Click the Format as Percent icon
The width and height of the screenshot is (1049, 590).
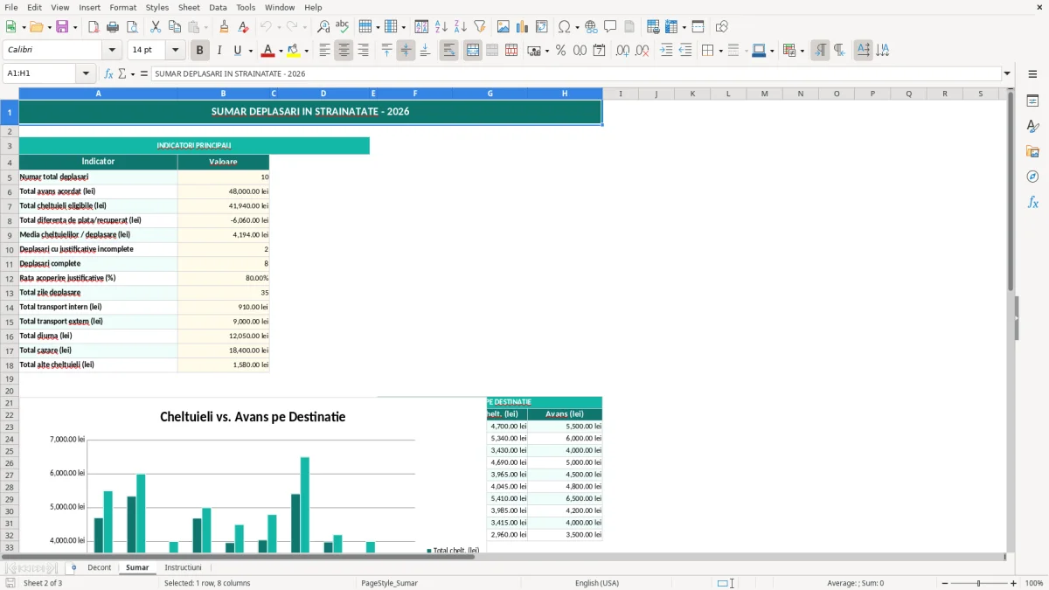click(x=560, y=51)
